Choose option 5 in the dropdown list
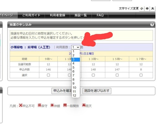The width and height of the screenshot is (162, 124). pyautogui.click(x=75, y=67)
